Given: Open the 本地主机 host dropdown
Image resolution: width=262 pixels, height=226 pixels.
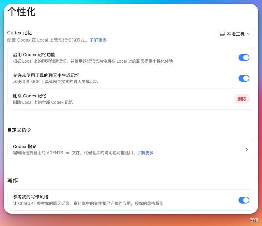Looking at the screenshot, I should tap(235, 34).
